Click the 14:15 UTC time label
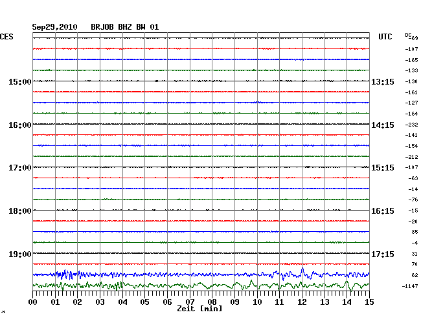421x319 pixels. pyautogui.click(x=383, y=125)
